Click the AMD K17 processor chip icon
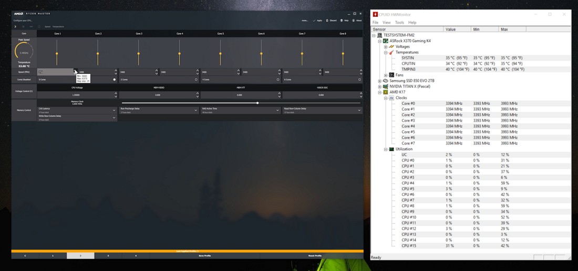The image size is (578, 271). point(386,92)
